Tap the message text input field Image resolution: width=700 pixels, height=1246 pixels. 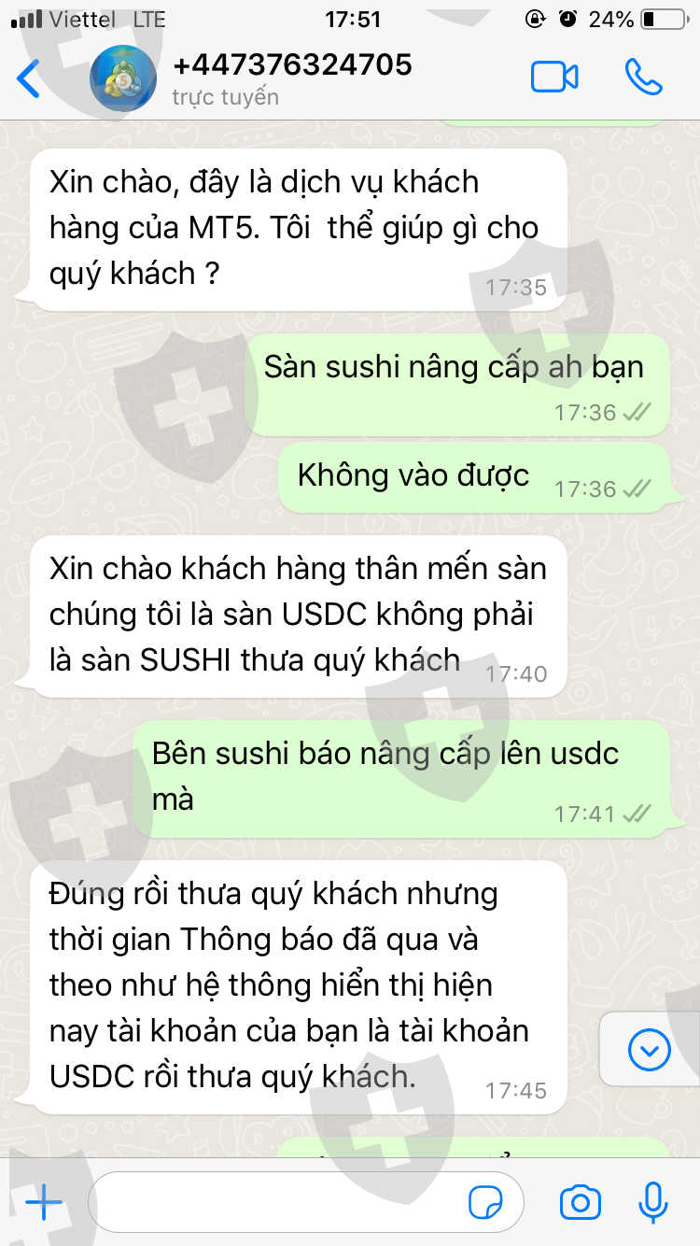tap(306, 1202)
